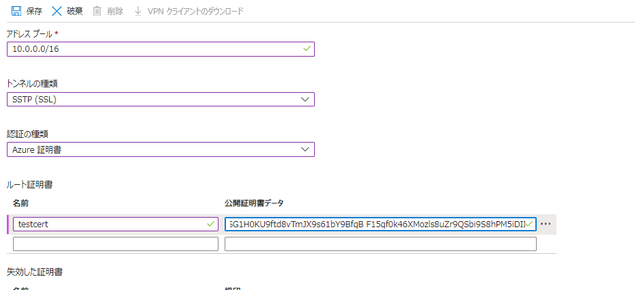Open the トンネルの種類 dropdown showing SSTP (SSL)

click(160, 100)
